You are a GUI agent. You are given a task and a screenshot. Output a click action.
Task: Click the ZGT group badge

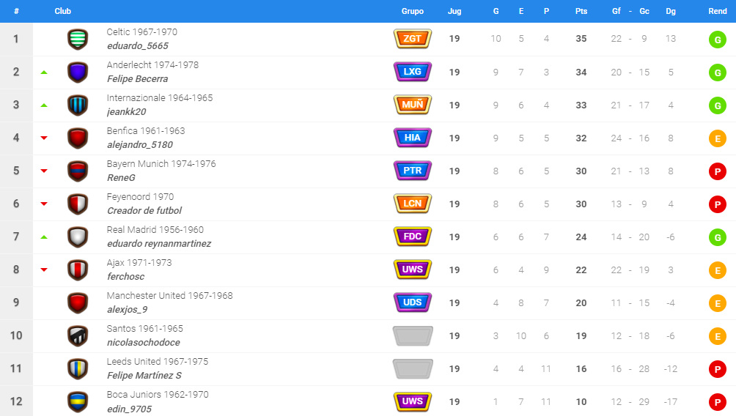click(412, 39)
